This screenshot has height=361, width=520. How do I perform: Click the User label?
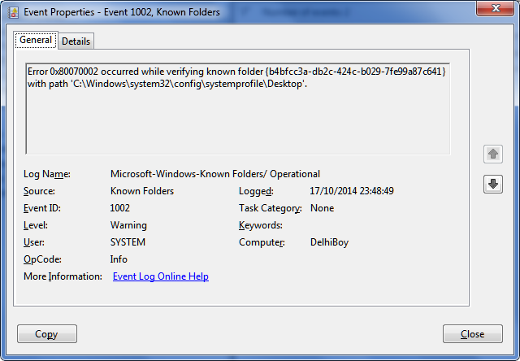click(34, 242)
